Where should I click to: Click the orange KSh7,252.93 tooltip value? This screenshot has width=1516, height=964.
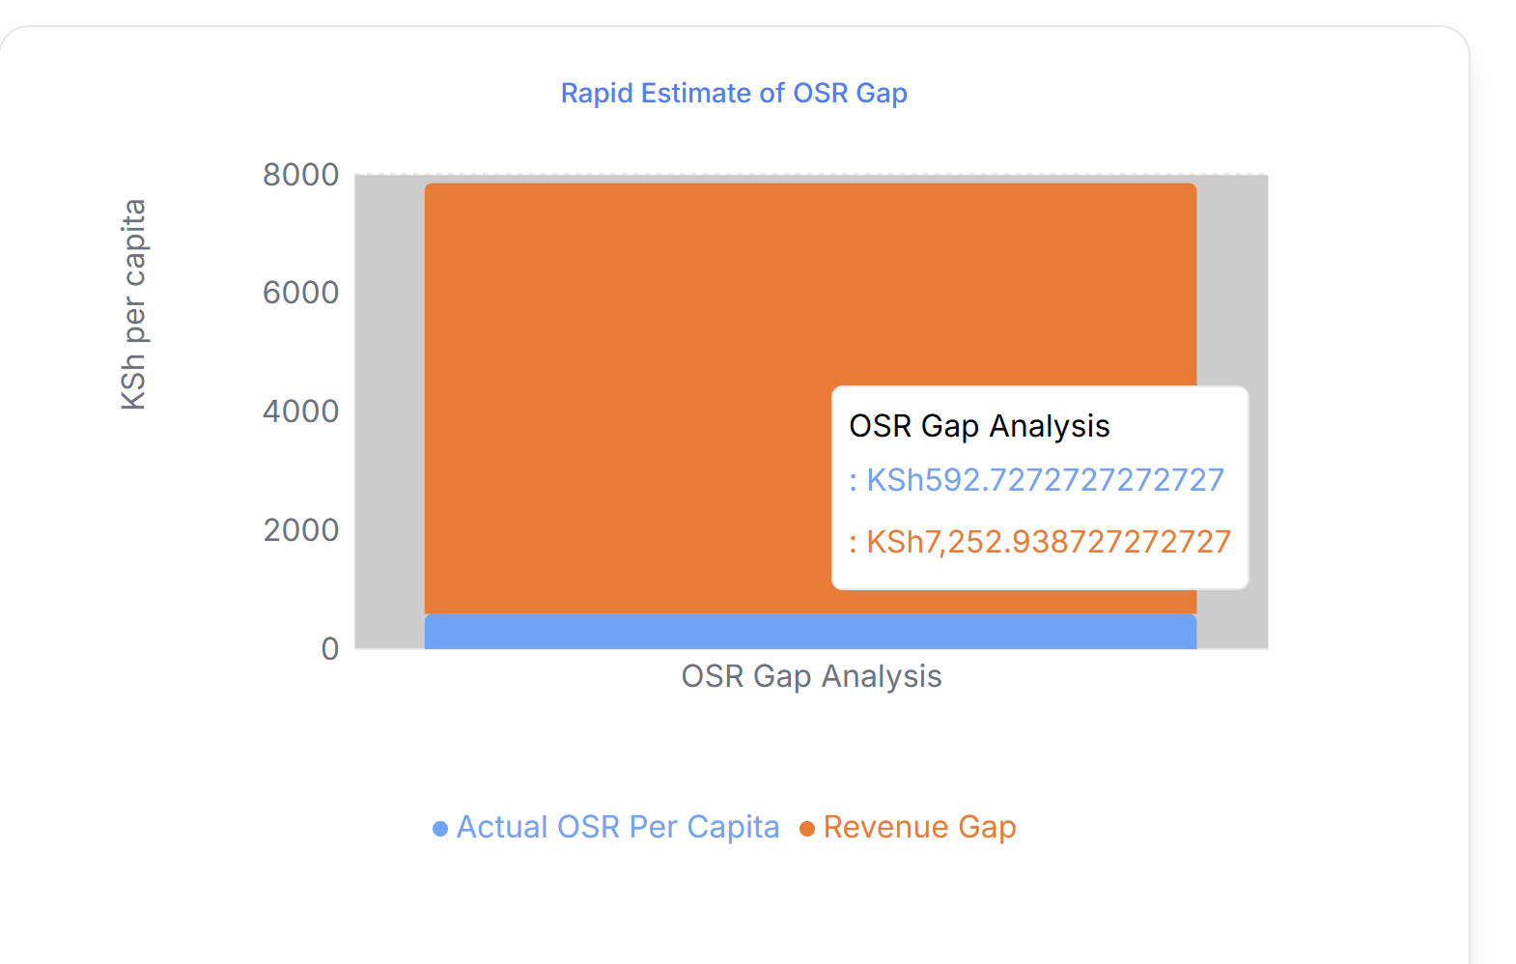1048,542
